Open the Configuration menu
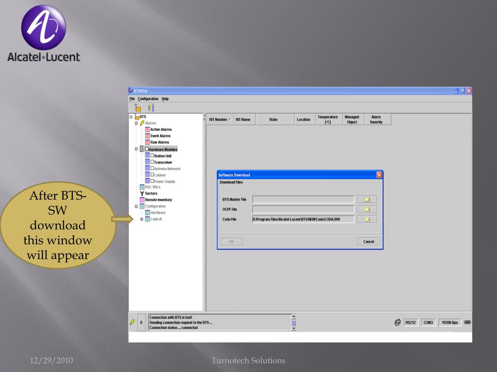497x372 pixels. pos(148,99)
